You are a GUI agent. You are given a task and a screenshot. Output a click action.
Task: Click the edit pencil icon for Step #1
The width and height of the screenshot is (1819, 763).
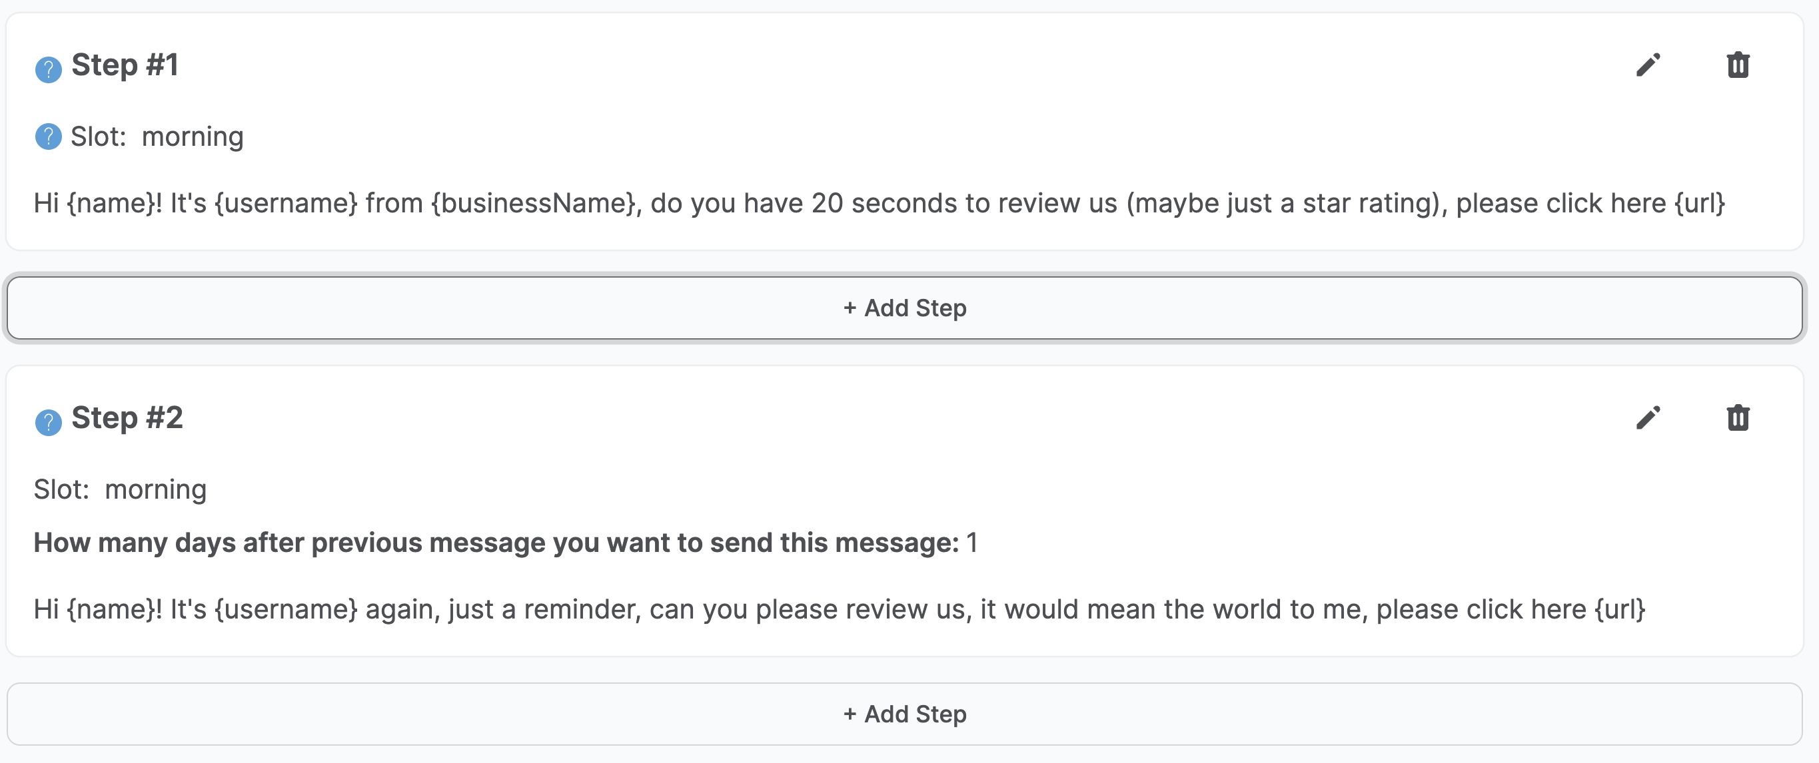pos(1648,65)
